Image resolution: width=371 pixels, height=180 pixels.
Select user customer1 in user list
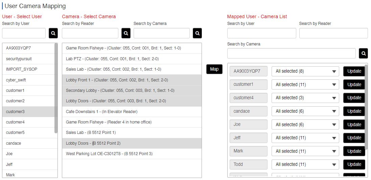[x=28, y=91]
